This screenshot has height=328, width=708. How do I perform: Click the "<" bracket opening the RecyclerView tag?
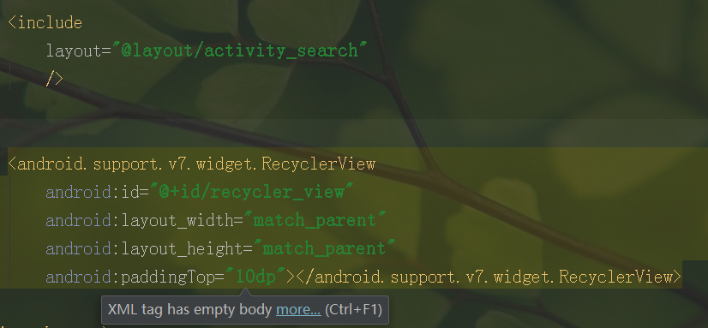point(12,164)
